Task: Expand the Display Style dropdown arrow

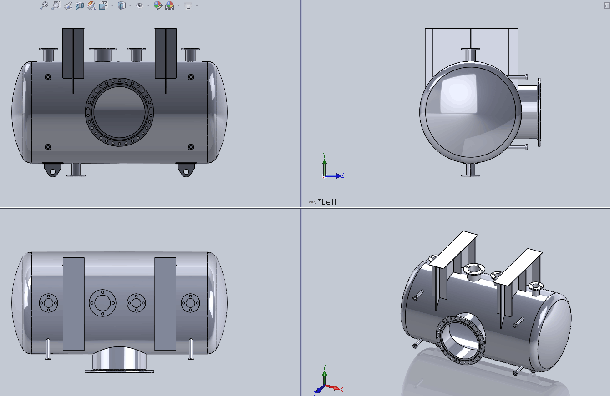Action: pos(130,5)
